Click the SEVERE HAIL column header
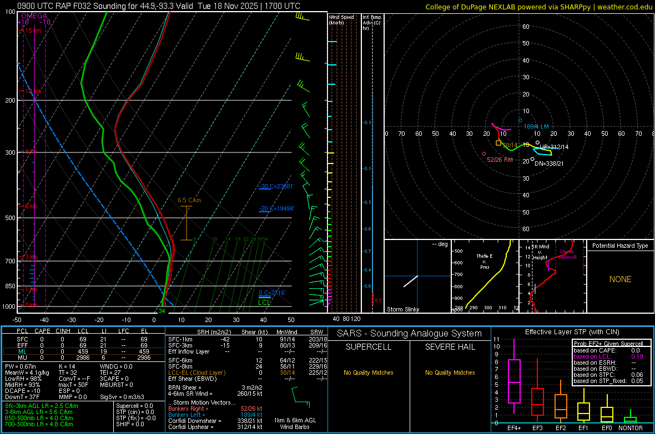This screenshot has height=434, width=655. point(450,347)
